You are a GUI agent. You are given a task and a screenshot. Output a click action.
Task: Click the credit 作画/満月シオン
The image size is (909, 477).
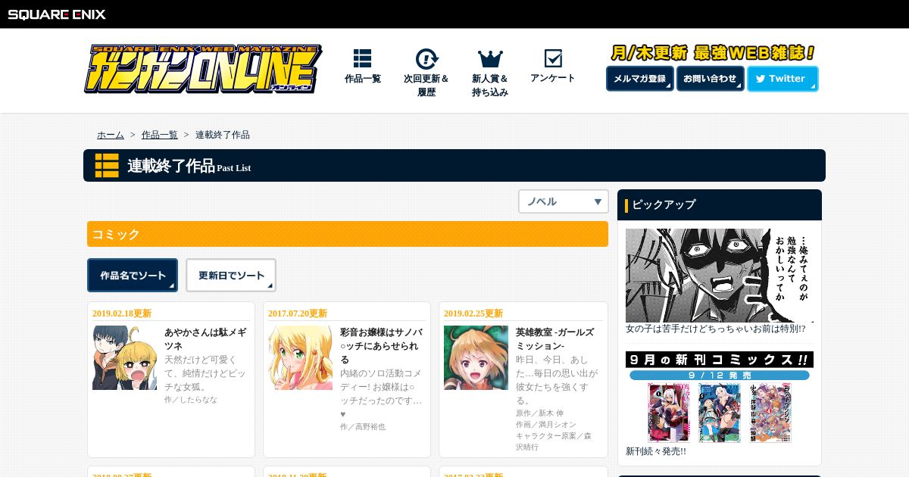click(x=546, y=425)
